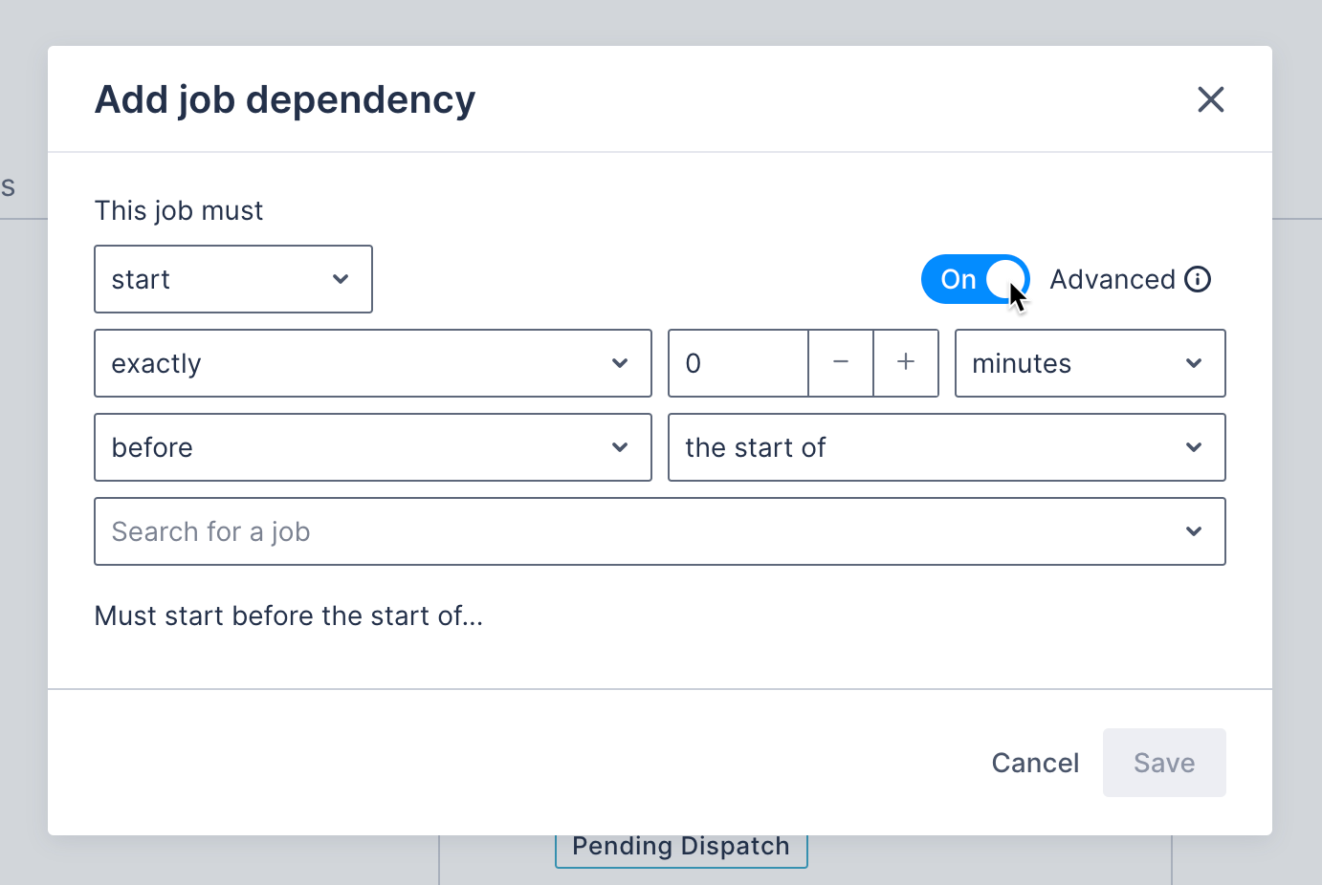The image size is (1322, 885).
Task: Click the minus stepper beside the minutes value
Action: click(840, 363)
